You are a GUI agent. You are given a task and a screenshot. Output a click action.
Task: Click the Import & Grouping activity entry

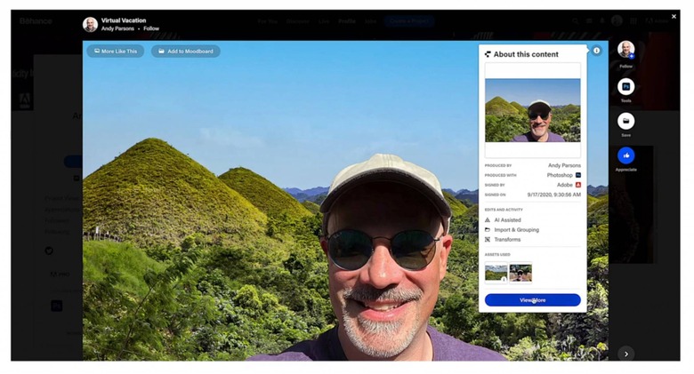(515, 229)
